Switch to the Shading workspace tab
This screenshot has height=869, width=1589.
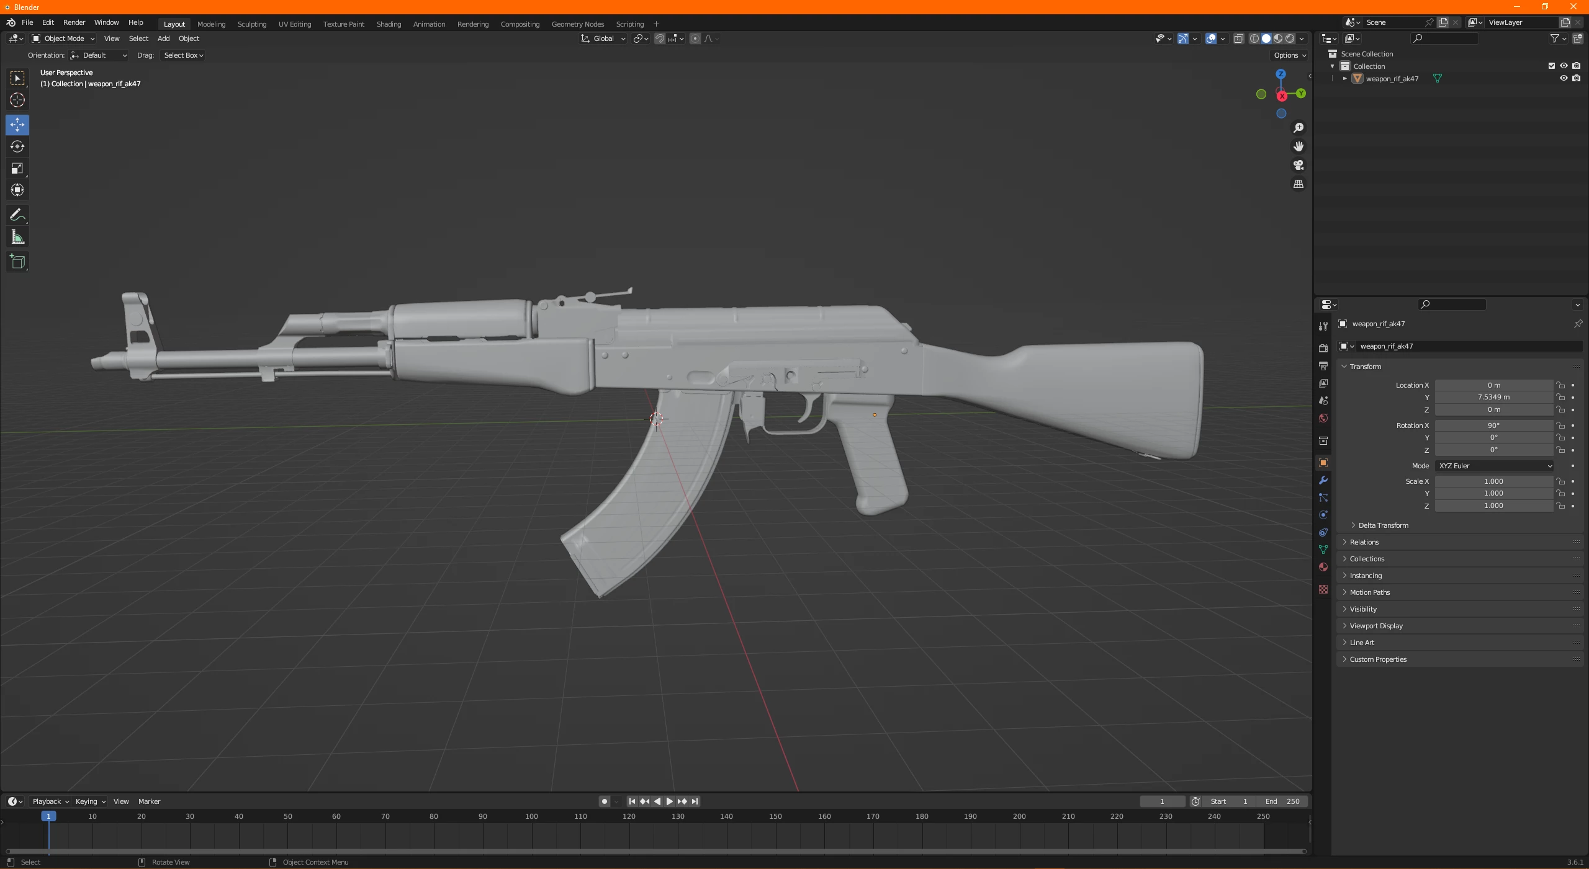click(x=389, y=24)
